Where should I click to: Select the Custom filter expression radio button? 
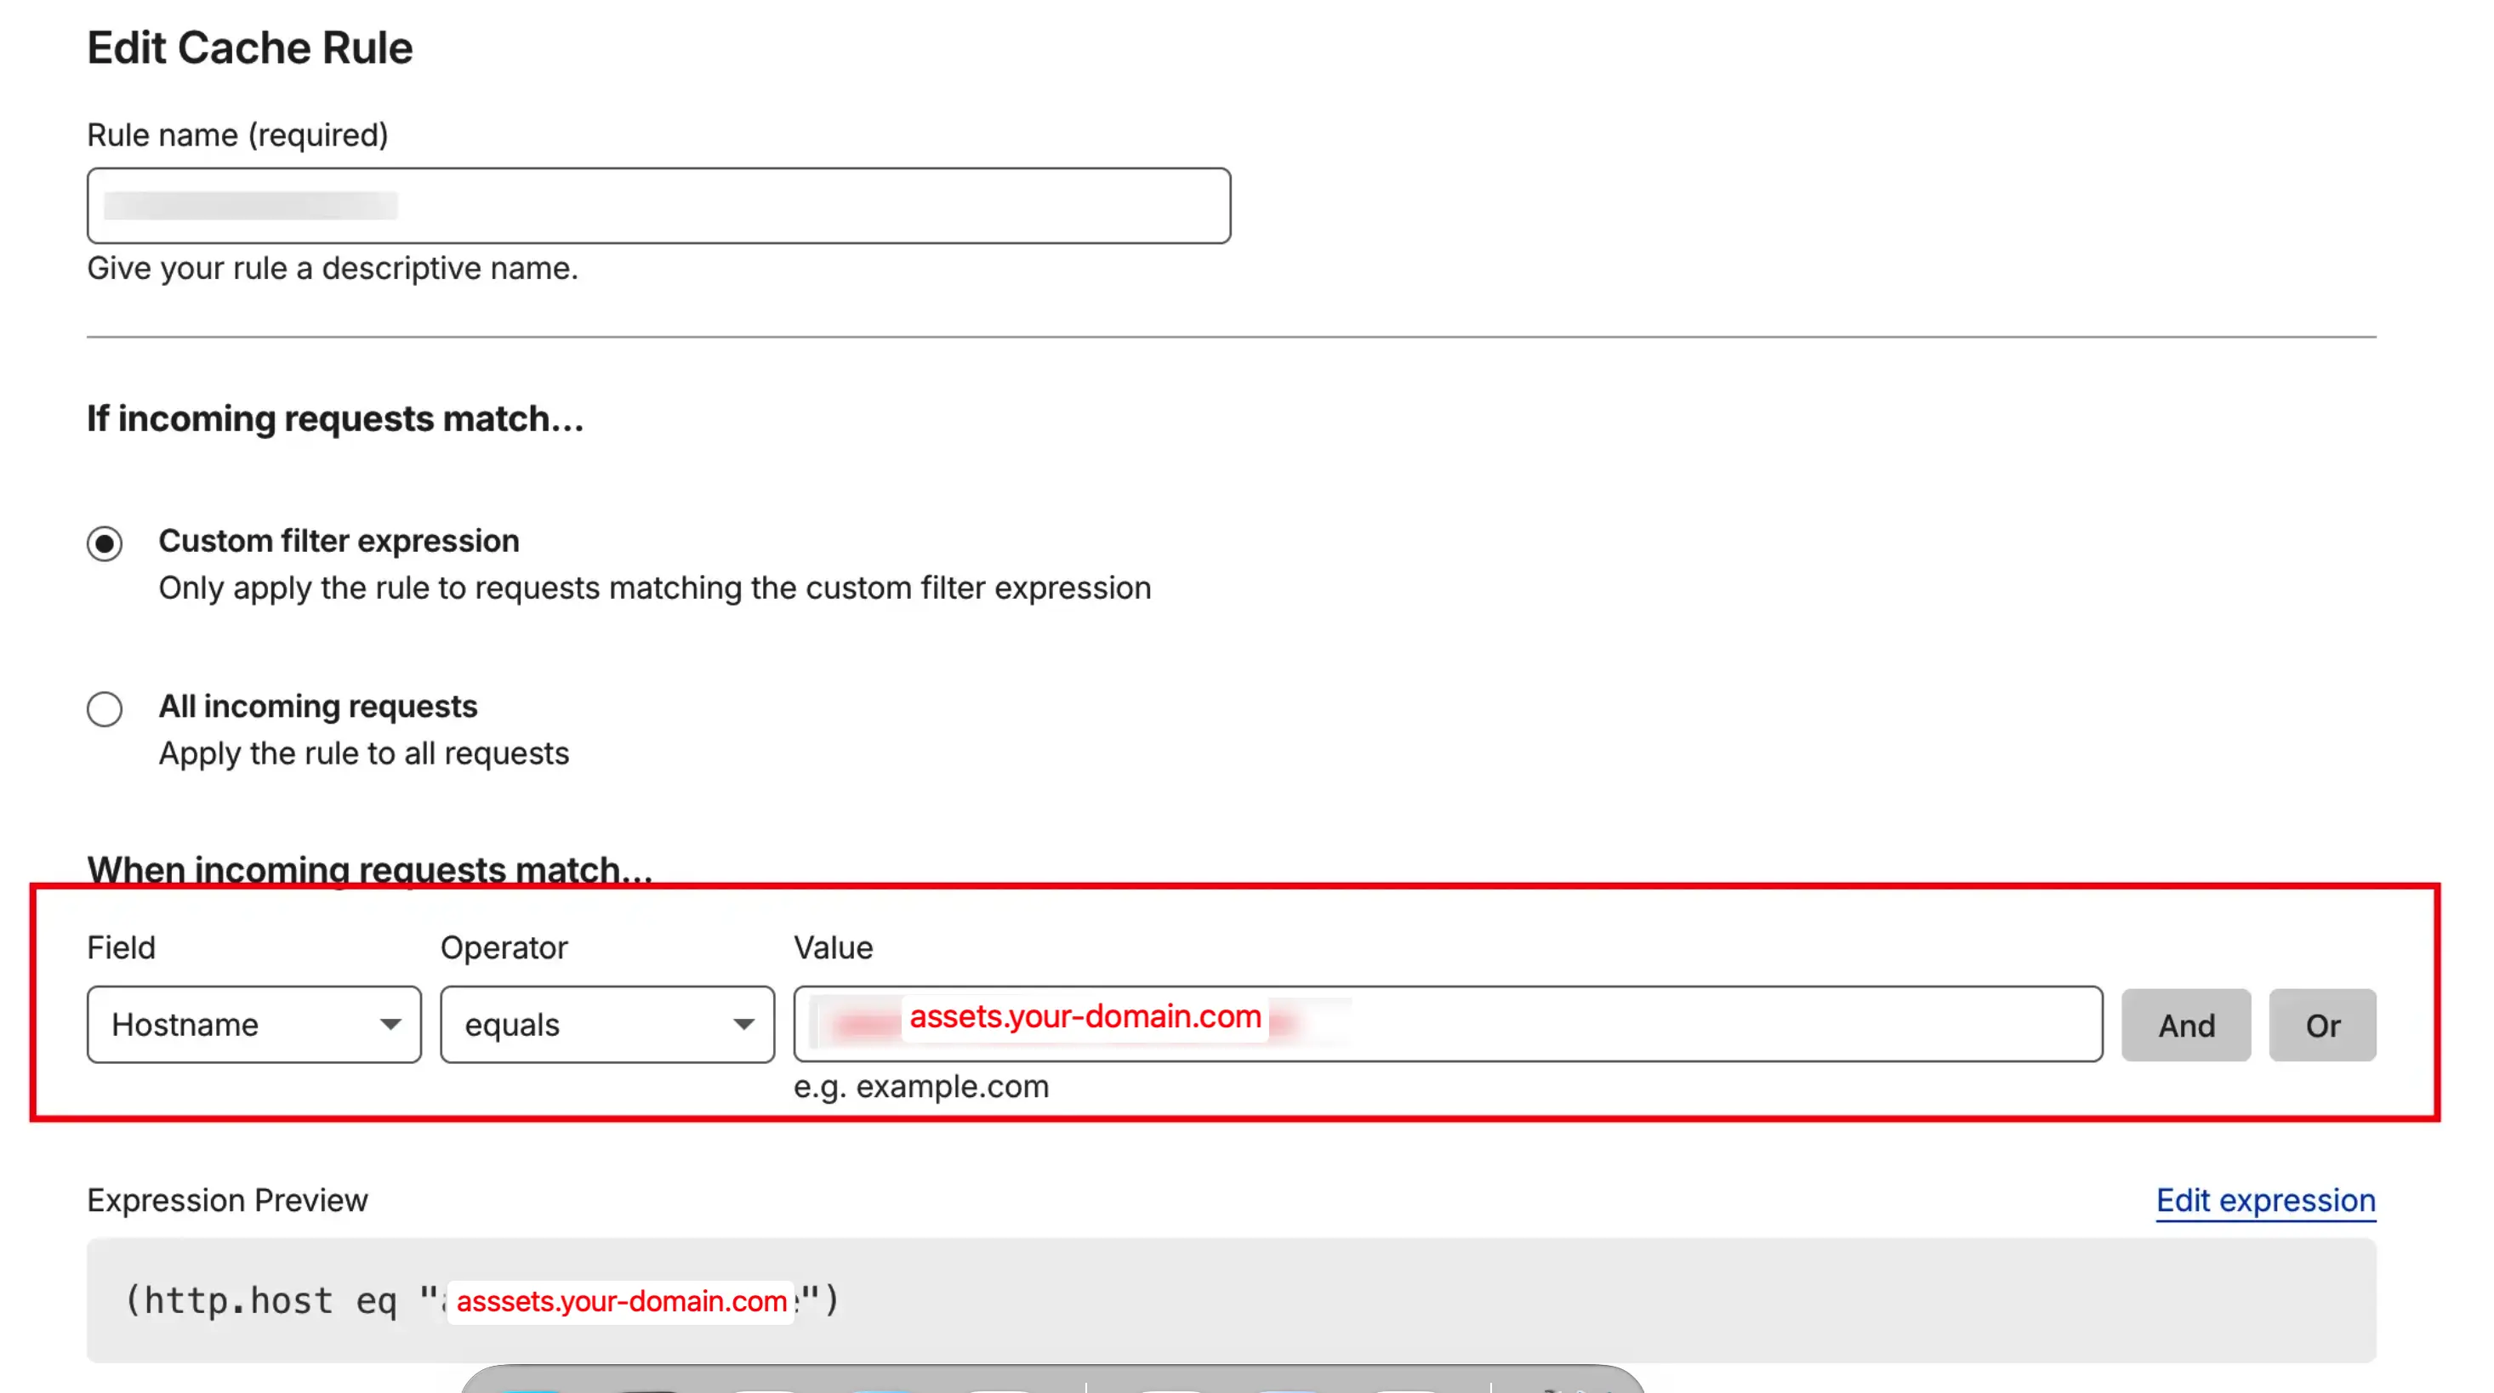105,543
